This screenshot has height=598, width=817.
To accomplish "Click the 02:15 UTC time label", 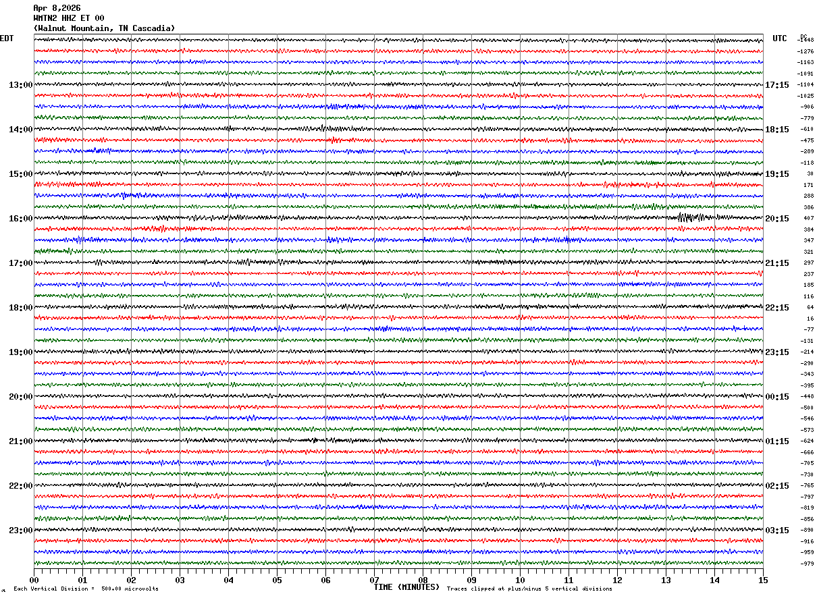I will point(777,486).
